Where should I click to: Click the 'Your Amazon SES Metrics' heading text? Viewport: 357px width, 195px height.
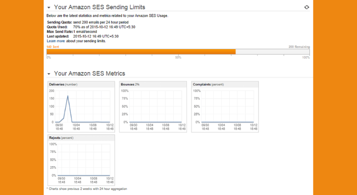click(x=89, y=73)
